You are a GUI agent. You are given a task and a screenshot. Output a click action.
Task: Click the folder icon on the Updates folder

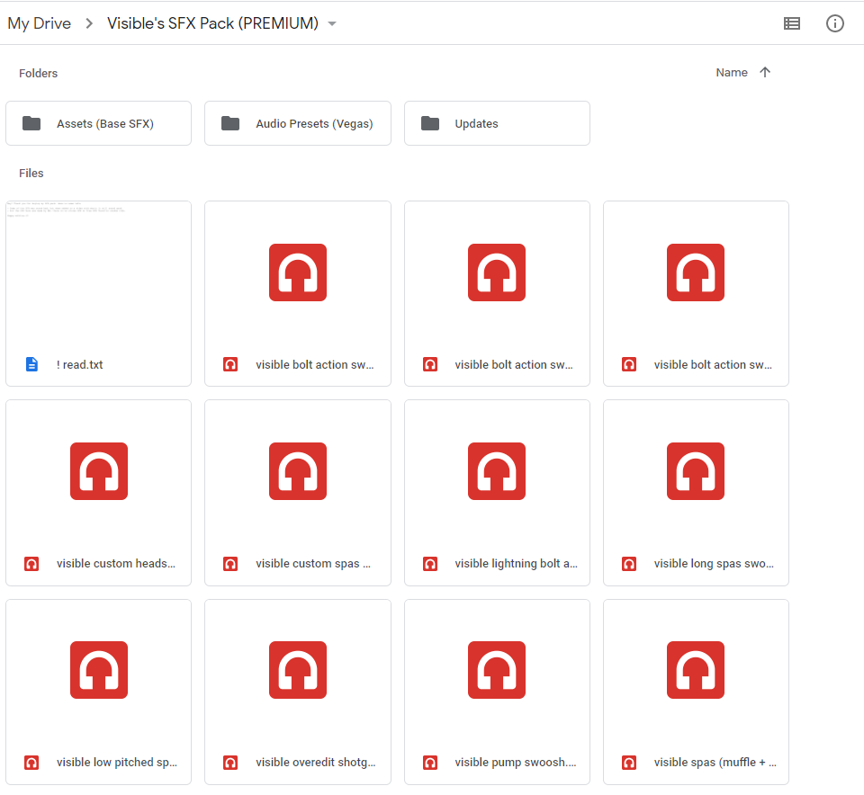coord(430,123)
